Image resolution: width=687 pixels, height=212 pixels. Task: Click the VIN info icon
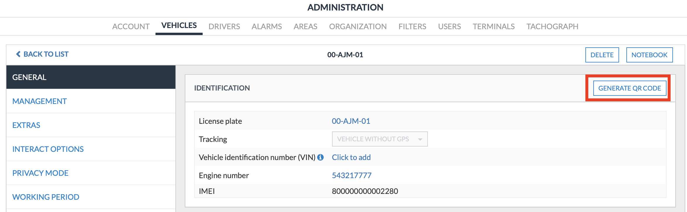pyautogui.click(x=320, y=157)
